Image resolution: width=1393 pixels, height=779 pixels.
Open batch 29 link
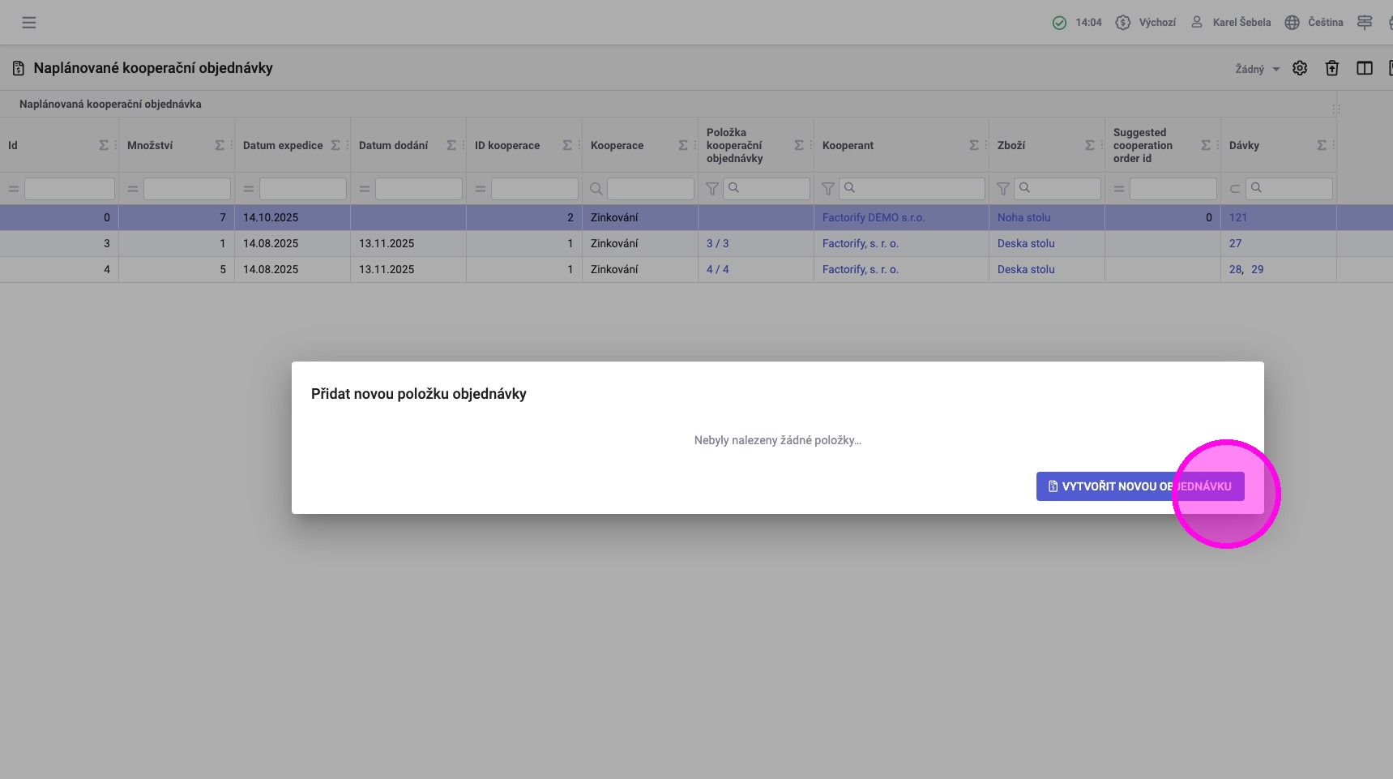coord(1258,269)
